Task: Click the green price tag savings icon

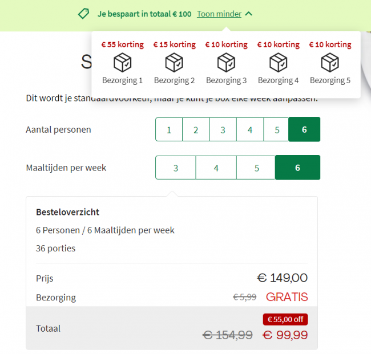Action: [83, 14]
